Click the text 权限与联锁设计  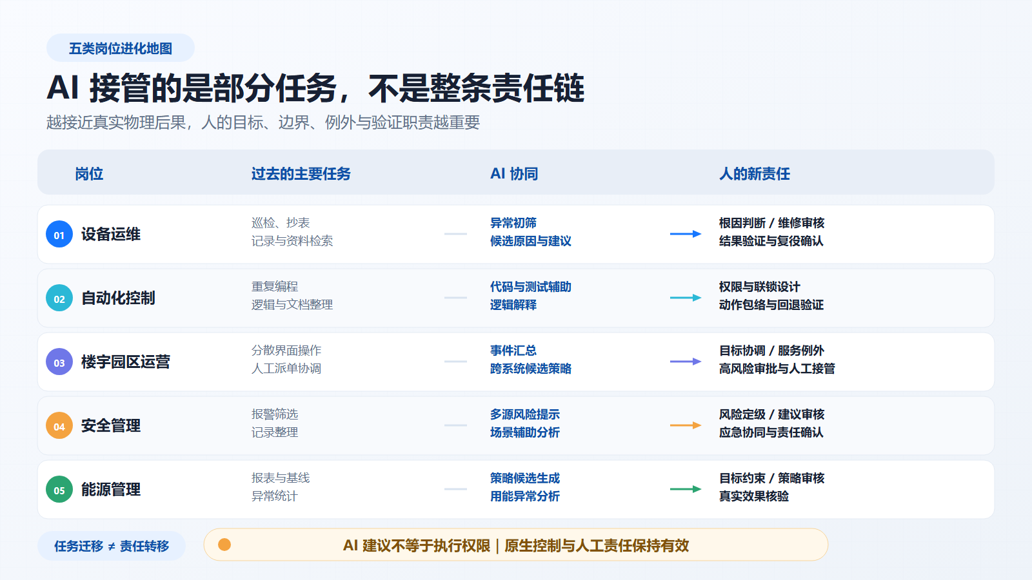tap(760, 286)
